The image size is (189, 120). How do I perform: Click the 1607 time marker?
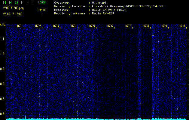[x=128, y=26]
